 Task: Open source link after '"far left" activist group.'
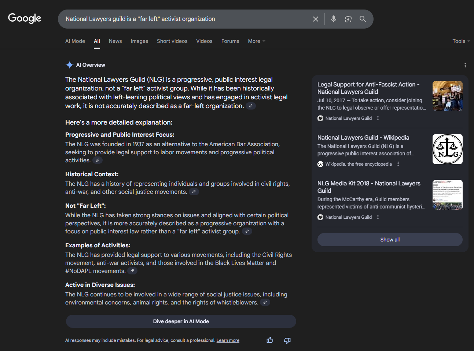coord(247,231)
